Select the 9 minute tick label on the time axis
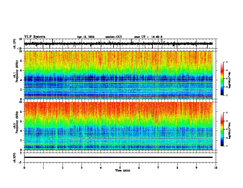Viewport: 243px width, 188px height. point(196,168)
